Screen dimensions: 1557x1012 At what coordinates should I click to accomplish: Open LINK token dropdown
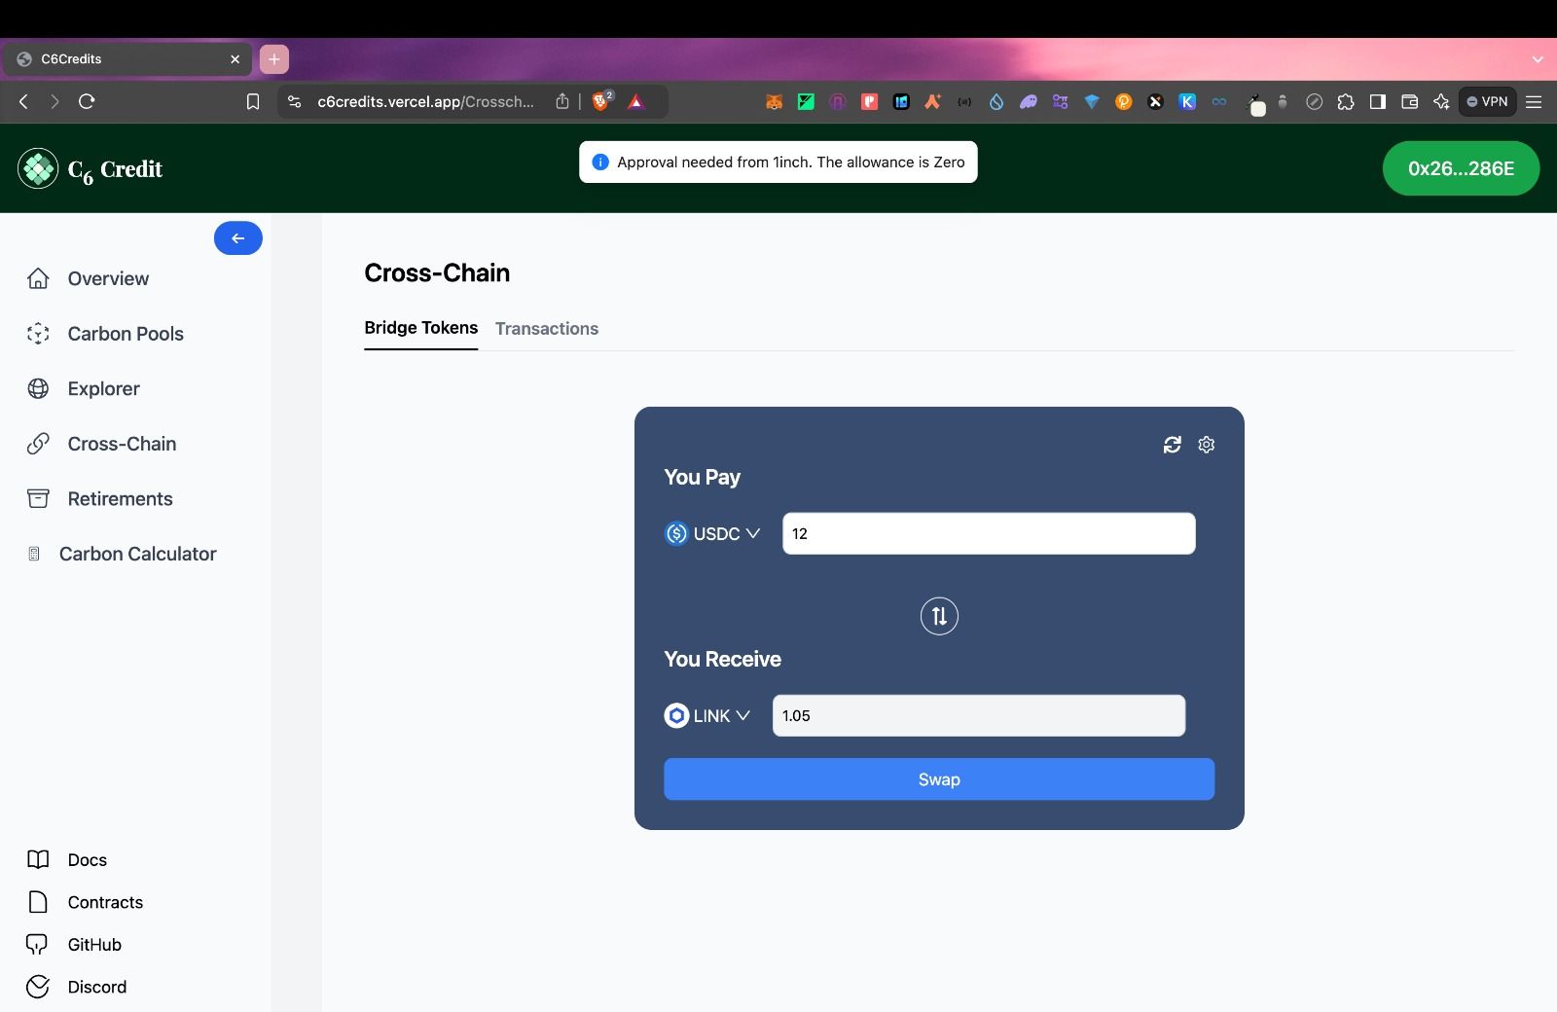click(707, 715)
